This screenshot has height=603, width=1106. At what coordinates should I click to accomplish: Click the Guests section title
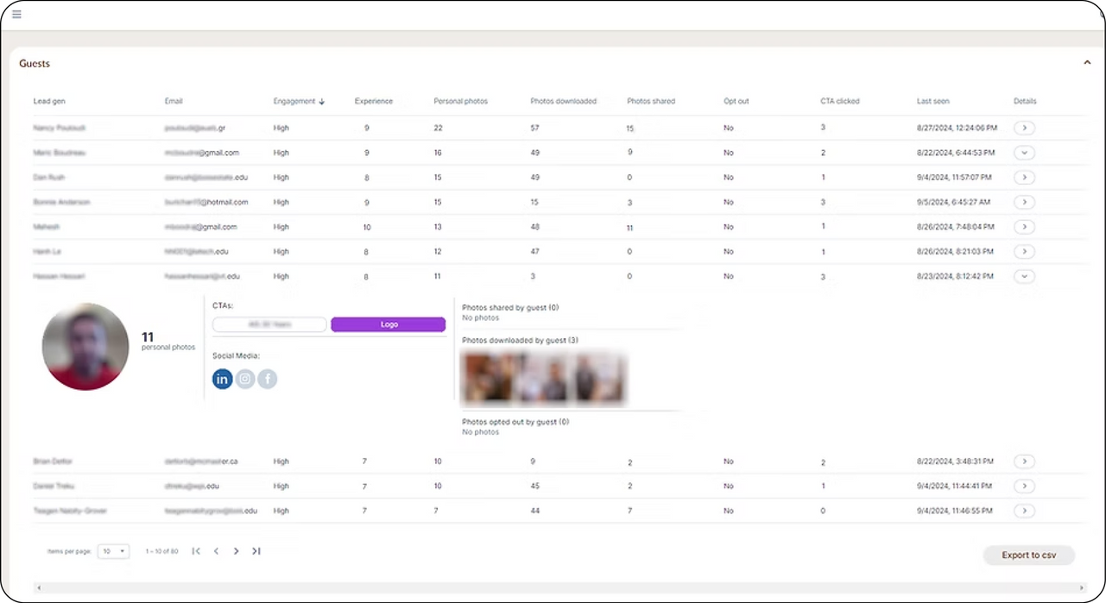coord(35,64)
